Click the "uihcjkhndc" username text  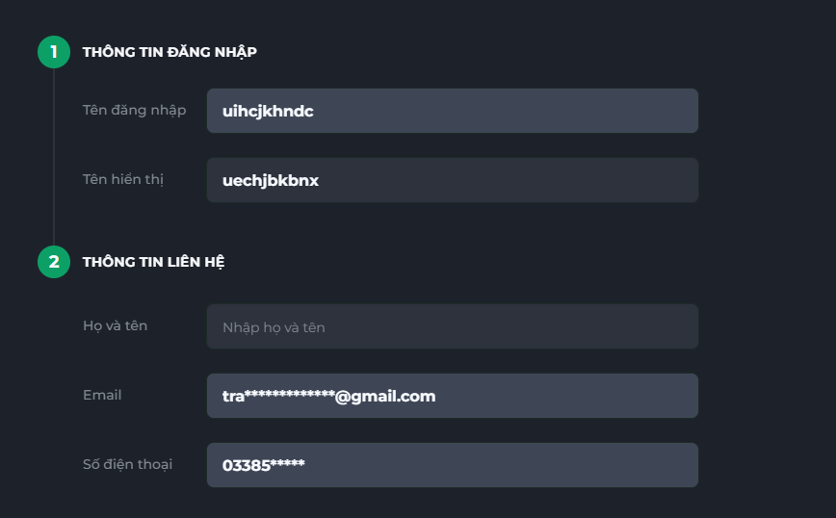tap(268, 111)
